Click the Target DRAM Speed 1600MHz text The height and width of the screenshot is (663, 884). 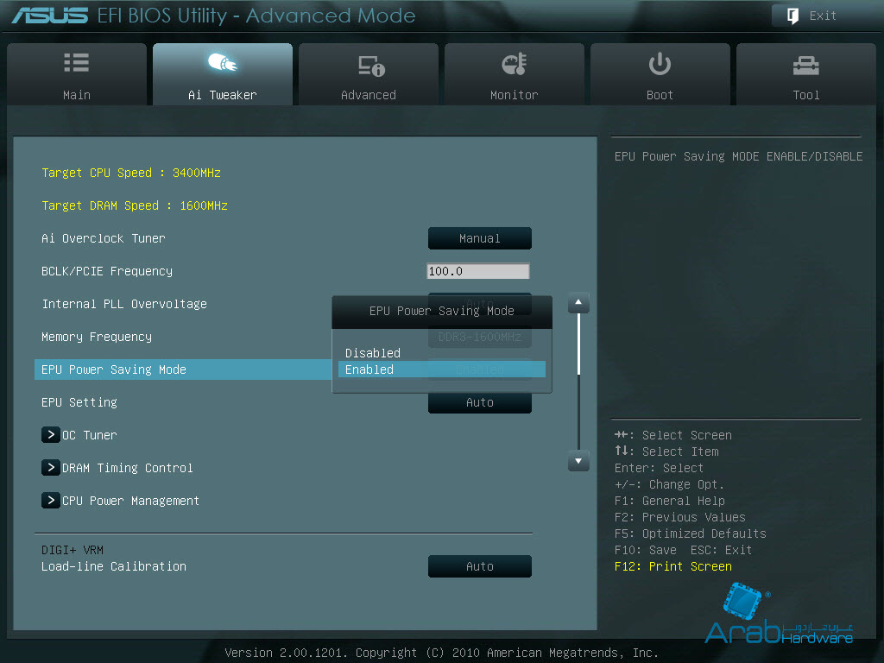(x=134, y=205)
